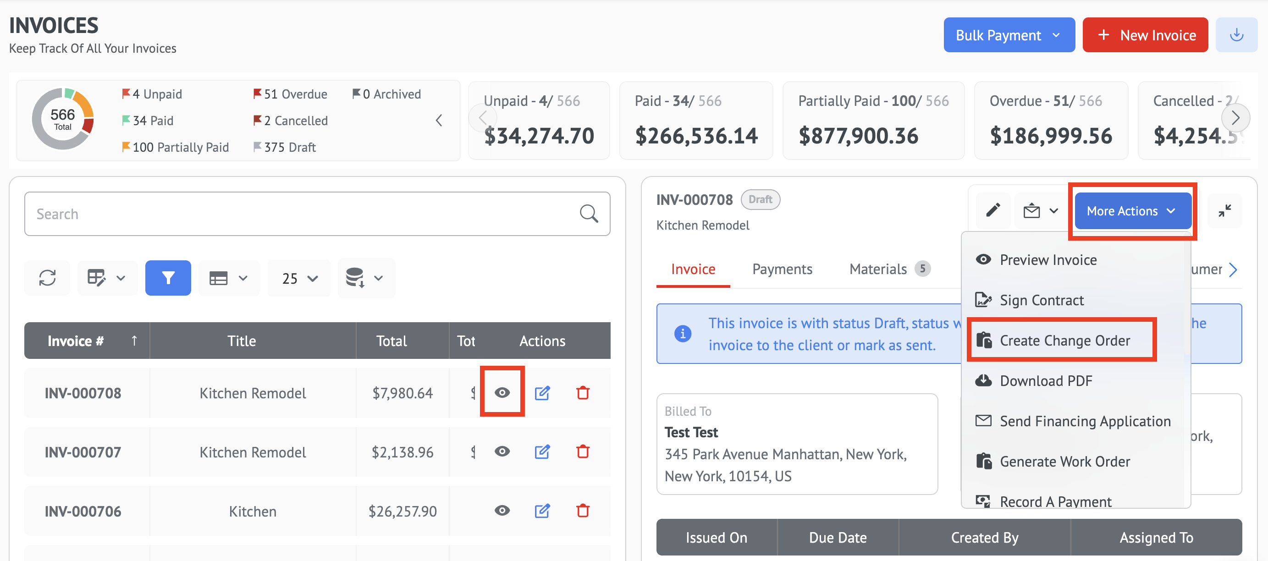Image resolution: width=1268 pixels, height=561 pixels.
Task: Delete invoice INV-000706 with the trash icon
Action: pyautogui.click(x=583, y=511)
